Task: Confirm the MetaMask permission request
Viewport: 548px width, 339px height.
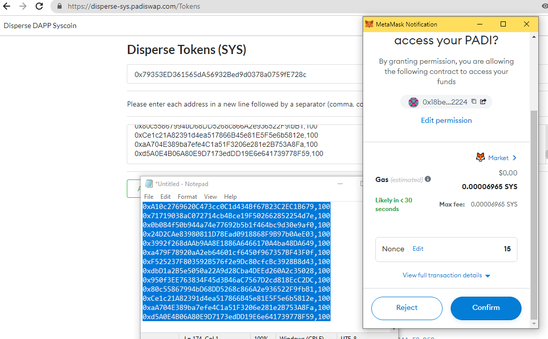Action: [486, 308]
